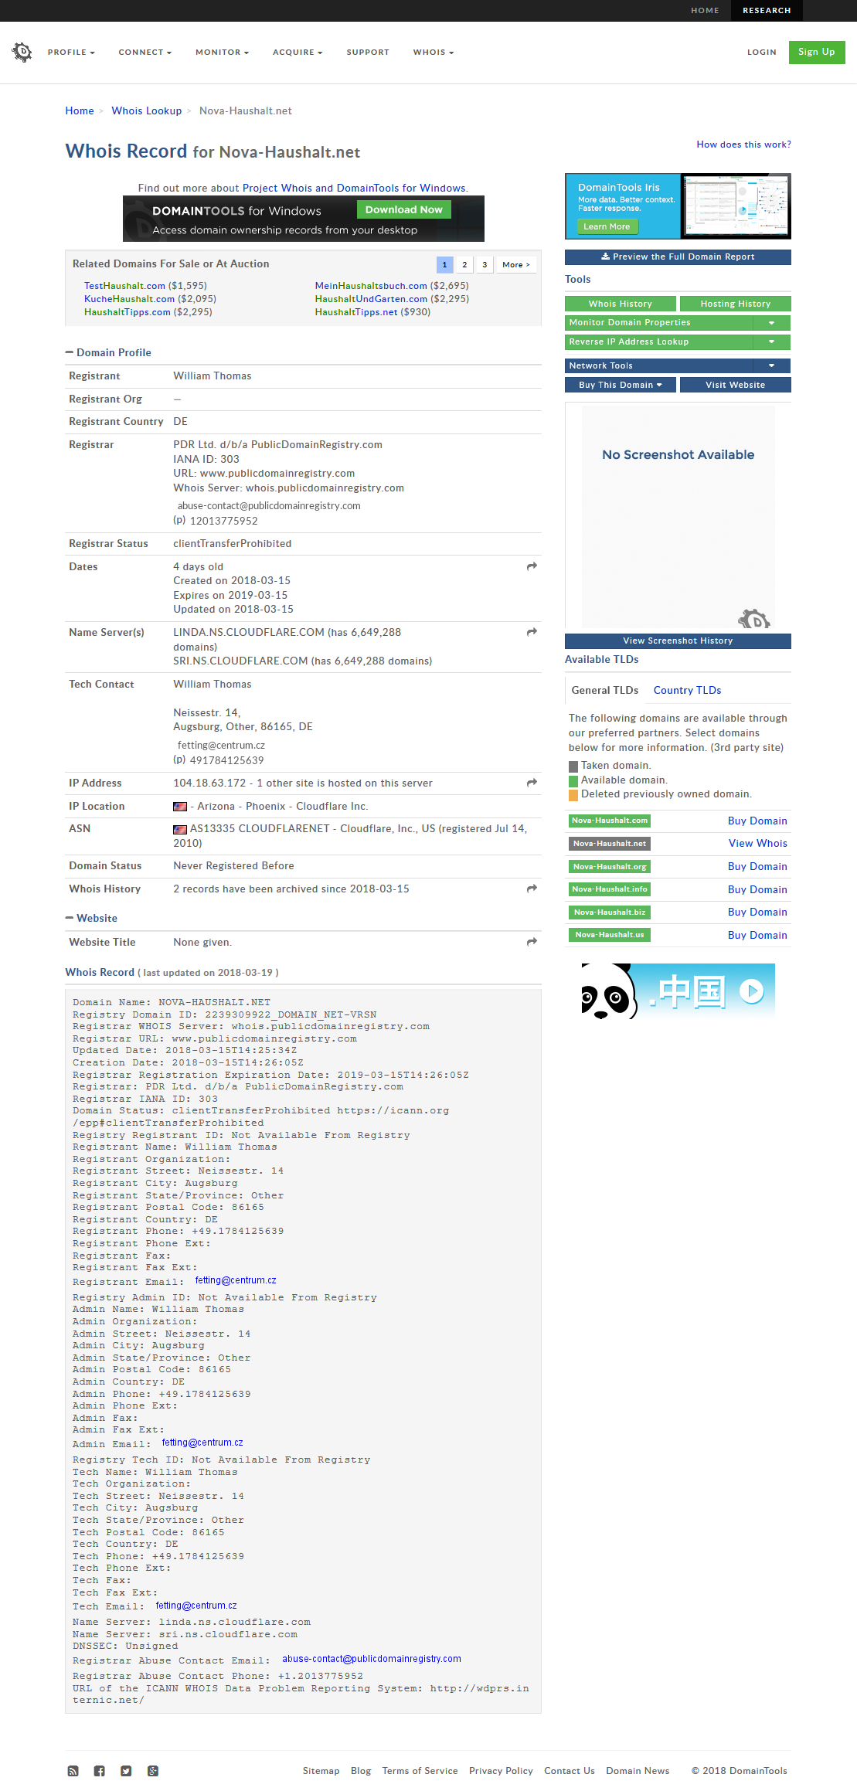The image size is (857, 1791).
Task: Open the Whois Lookup breadcrumb link
Action: 147,110
